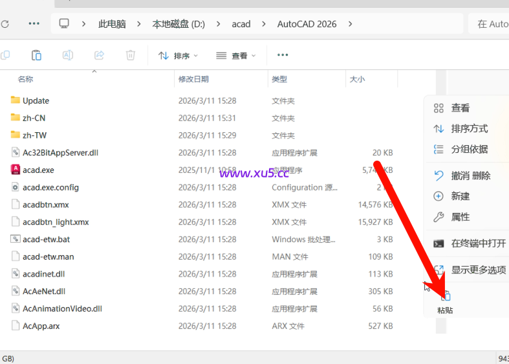Choose 排序方式 from the context menu
509x364 pixels.
(x=469, y=129)
